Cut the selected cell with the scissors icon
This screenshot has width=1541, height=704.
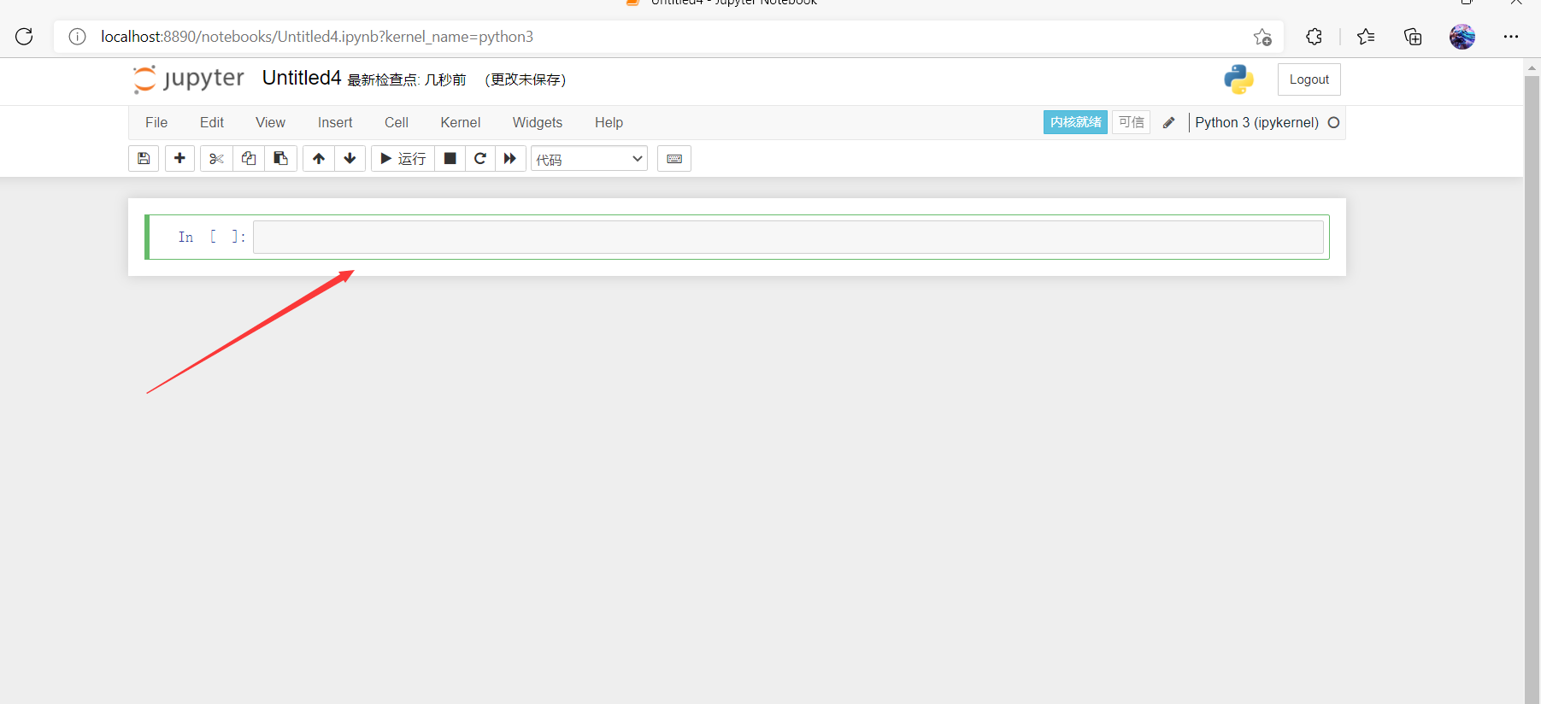tap(216, 159)
